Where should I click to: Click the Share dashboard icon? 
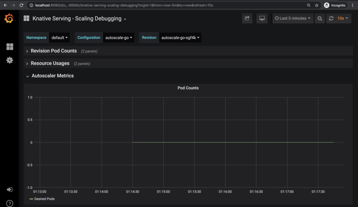pos(247,18)
